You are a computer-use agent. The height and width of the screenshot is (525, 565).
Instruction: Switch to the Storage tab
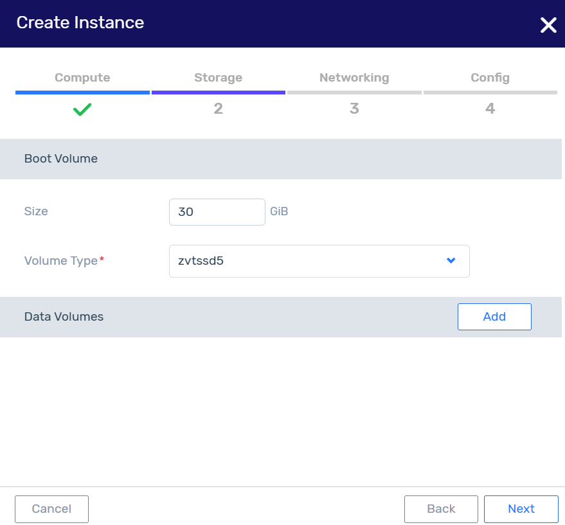pos(218,77)
